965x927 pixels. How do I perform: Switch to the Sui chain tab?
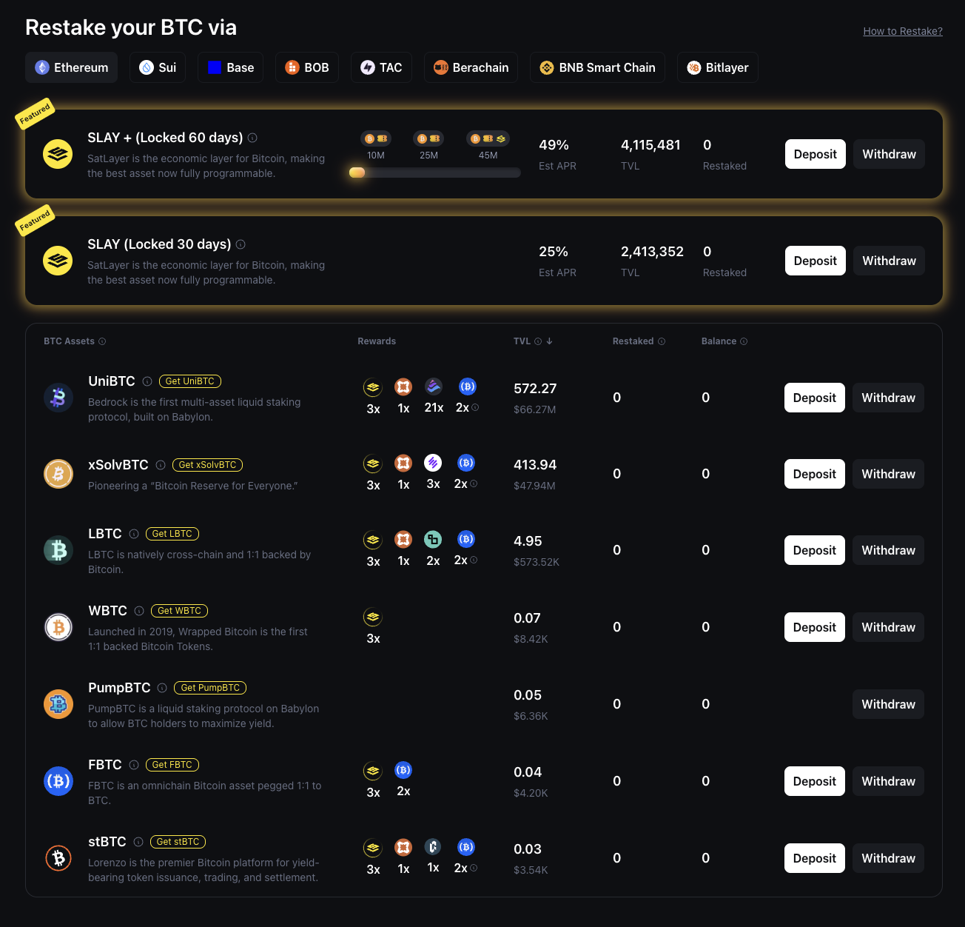158,67
